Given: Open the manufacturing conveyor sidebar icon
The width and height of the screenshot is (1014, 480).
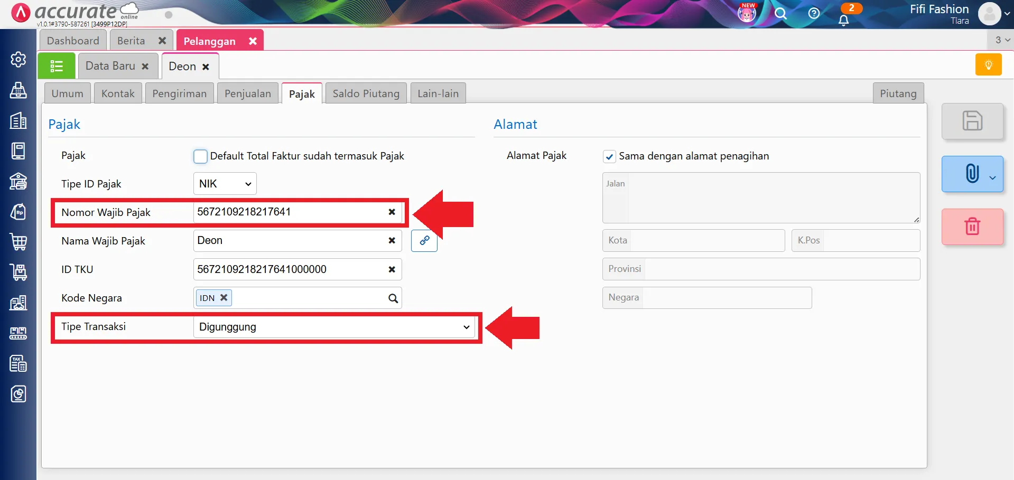Looking at the screenshot, I should [x=18, y=333].
